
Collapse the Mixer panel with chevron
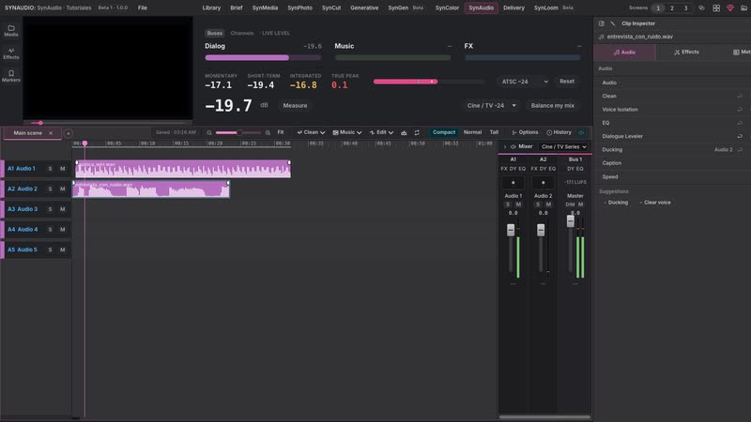[505, 147]
